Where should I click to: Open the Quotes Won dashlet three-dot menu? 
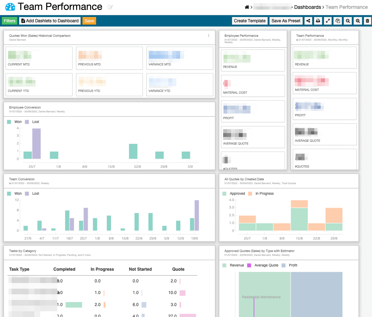pyautogui.click(x=209, y=36)
